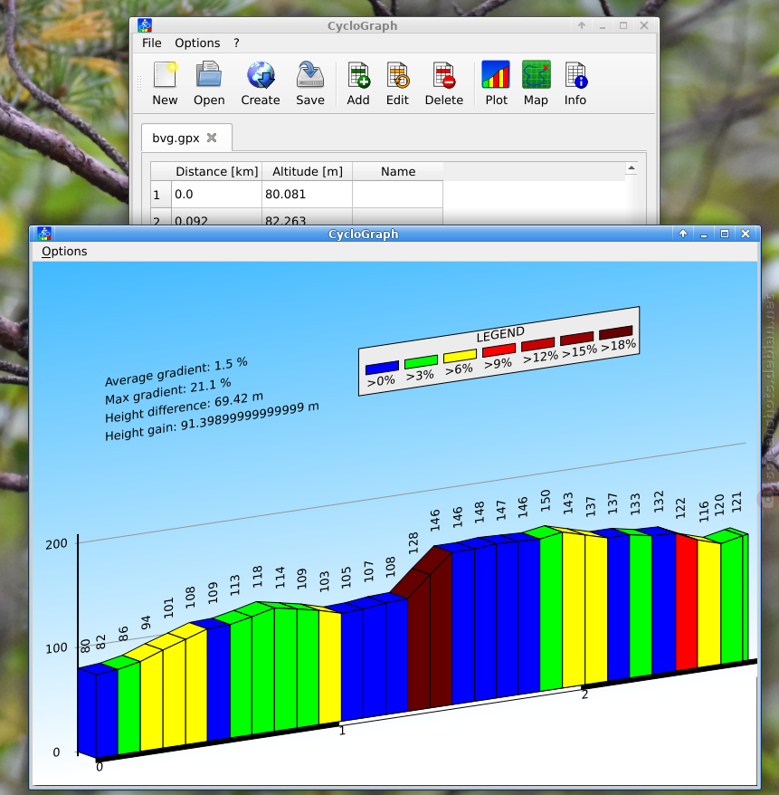Click the Max gradient: 21.1 % text
779x795 pixels.
(168, 391)
